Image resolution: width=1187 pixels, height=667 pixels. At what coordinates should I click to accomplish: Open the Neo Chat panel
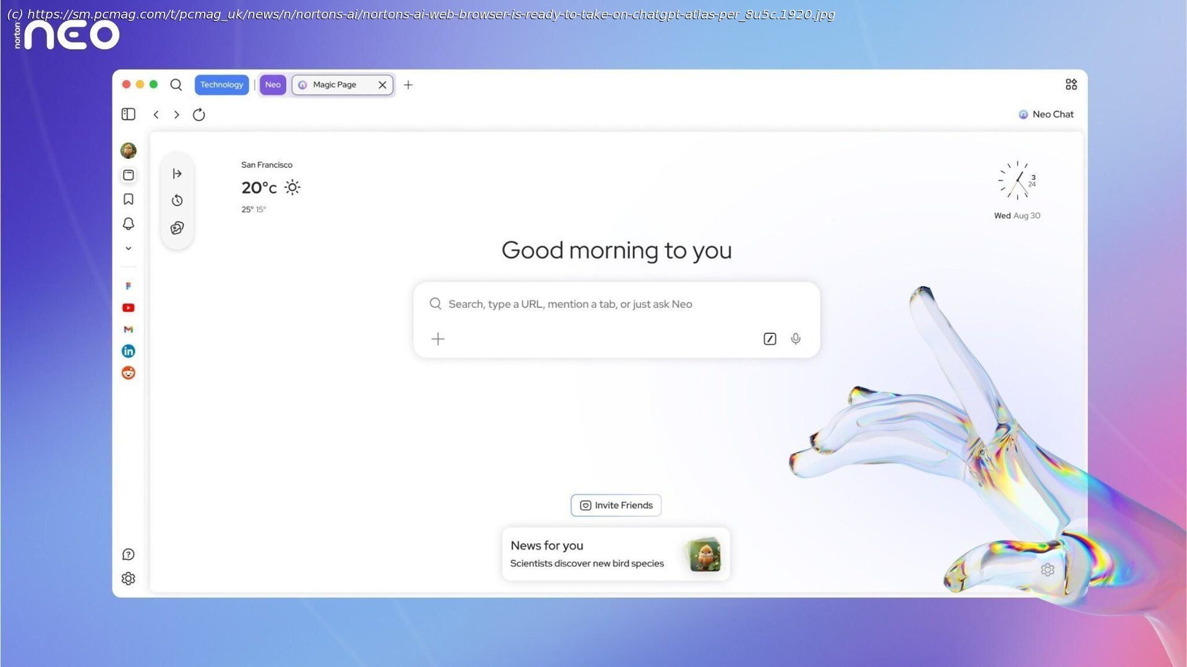[x=1046, y=114]
